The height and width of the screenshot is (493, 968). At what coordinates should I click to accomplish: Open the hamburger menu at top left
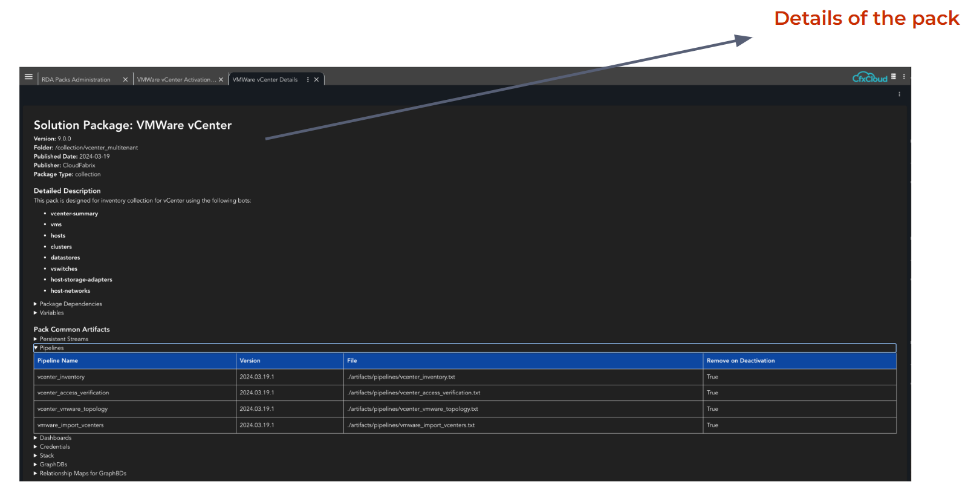click(x=28, y=77)
